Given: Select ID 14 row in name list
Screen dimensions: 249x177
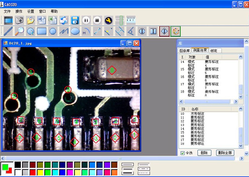Looking at the screenshot, I should point(209,129).
